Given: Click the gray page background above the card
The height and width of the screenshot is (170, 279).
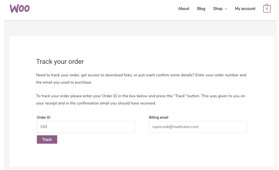Looking at the screenshot, I should [139, 29].
